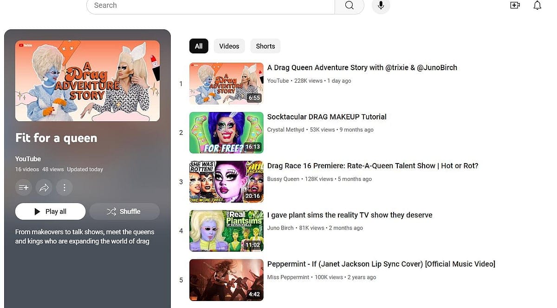Select the Shorts filter chip
Screen dimensions: 557x308
click(x=266, y=46)
